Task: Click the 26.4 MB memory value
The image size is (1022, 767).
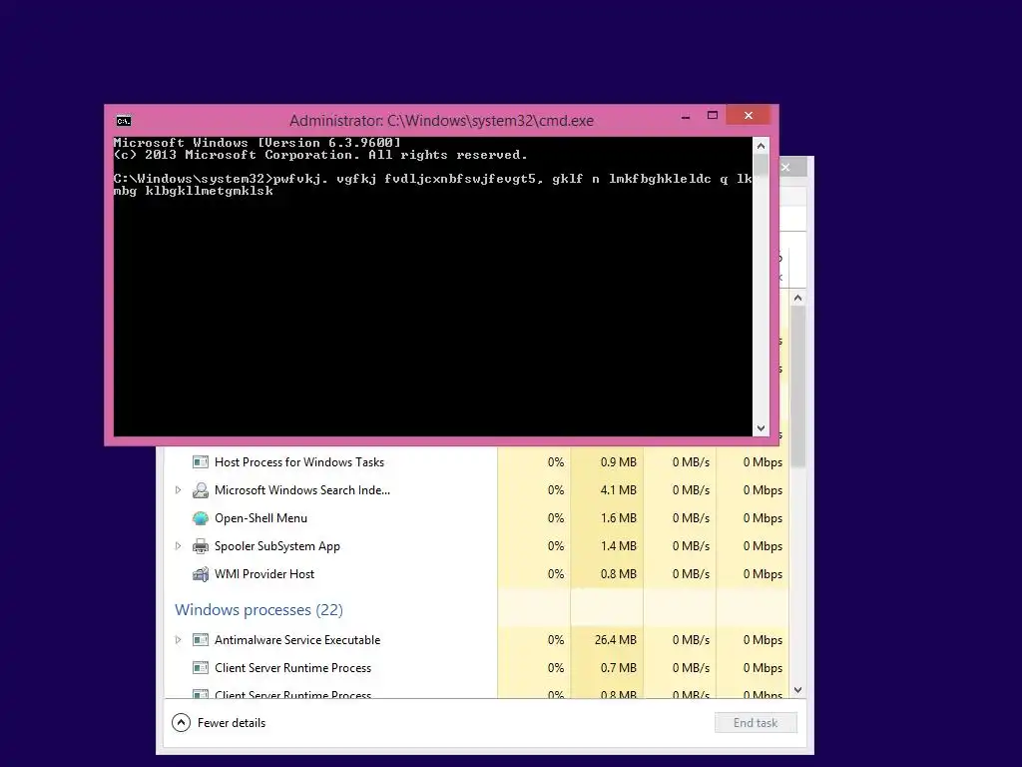Action: click(615, 640)
